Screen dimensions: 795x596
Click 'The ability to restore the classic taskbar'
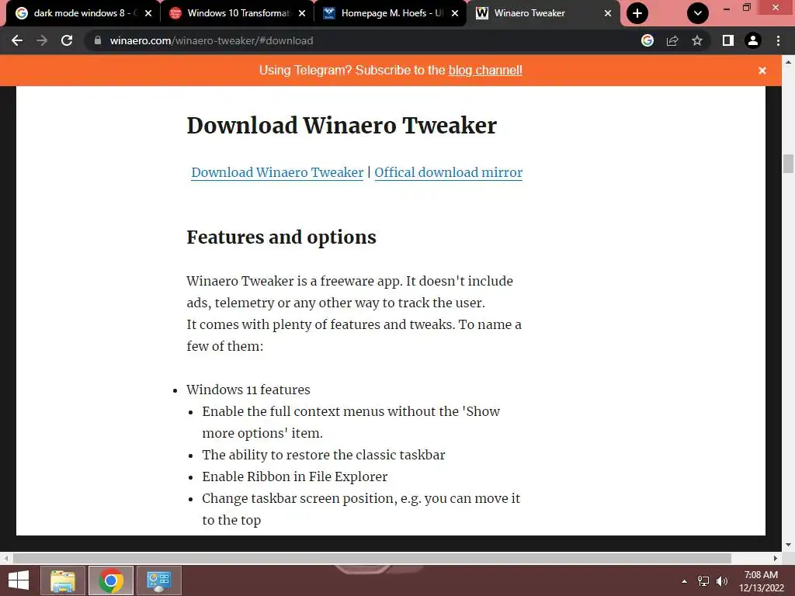(x=324, y=455)
